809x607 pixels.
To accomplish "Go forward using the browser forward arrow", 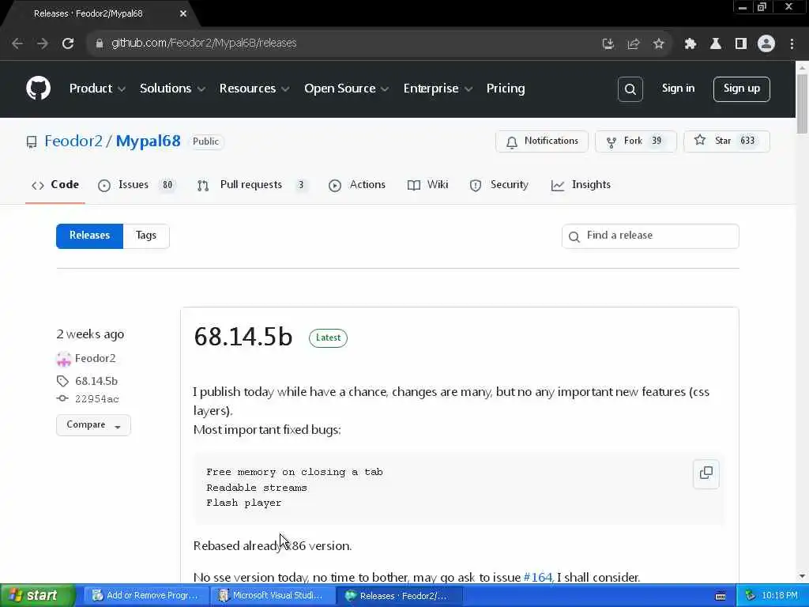I will [43, 43].
